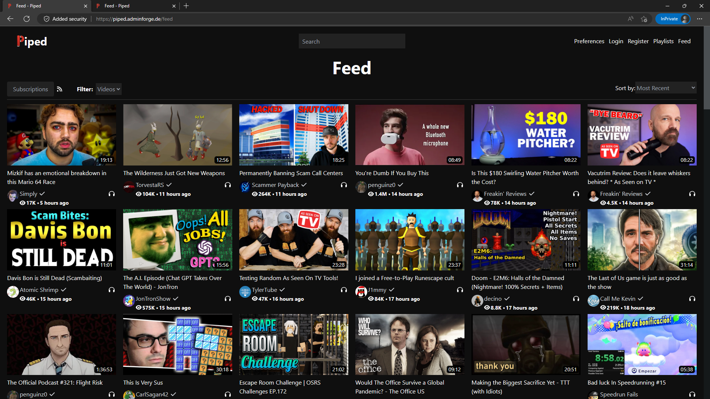The image size is (710, 399).
Task: Change Sort by from Most Recent
Action: 665,88
